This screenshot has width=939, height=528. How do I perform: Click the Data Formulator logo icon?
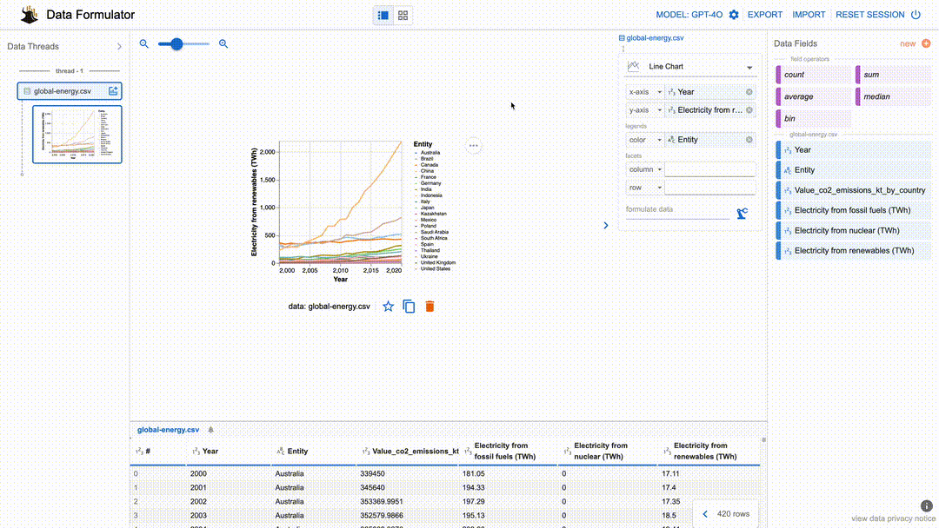tap(29, 15)
